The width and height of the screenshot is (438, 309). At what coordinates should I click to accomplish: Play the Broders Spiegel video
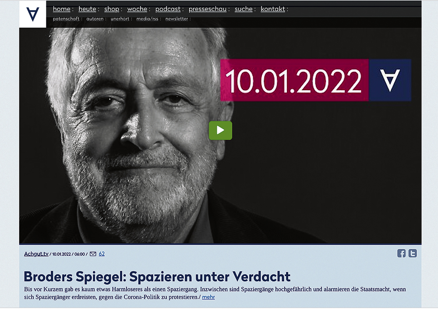point(220,130)
